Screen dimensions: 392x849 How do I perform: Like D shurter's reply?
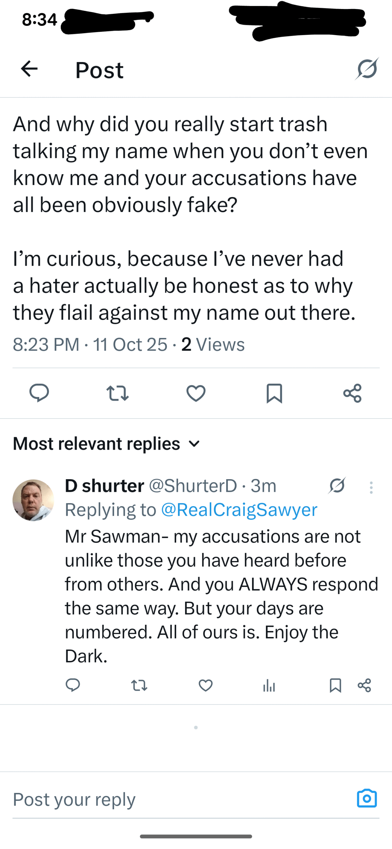(x=206, y=685)
